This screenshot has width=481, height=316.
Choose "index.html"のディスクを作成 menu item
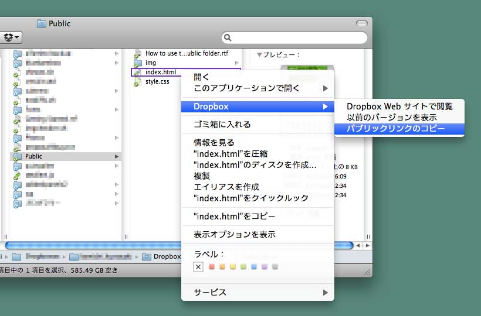pos(258,165)
